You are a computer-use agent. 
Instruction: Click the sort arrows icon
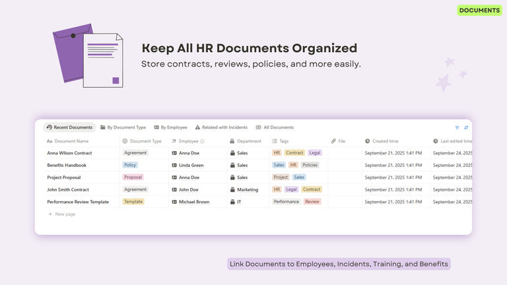pos(466,127)
